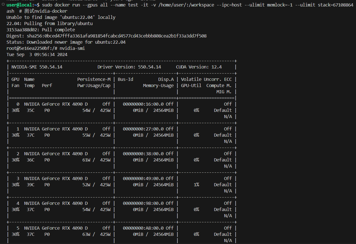The image size is (356, 244).
Task: Click the user@local prompt text
Action: [x=19, y=5]
